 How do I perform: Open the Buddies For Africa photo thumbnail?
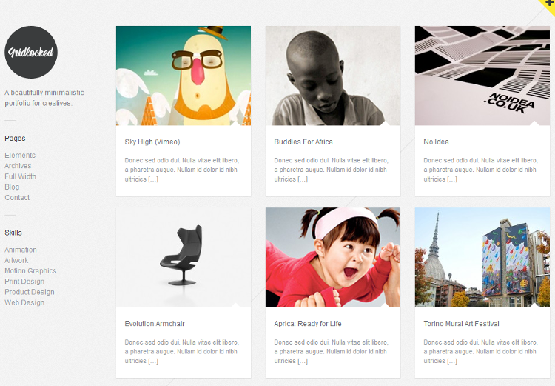[x=333, y=76]
